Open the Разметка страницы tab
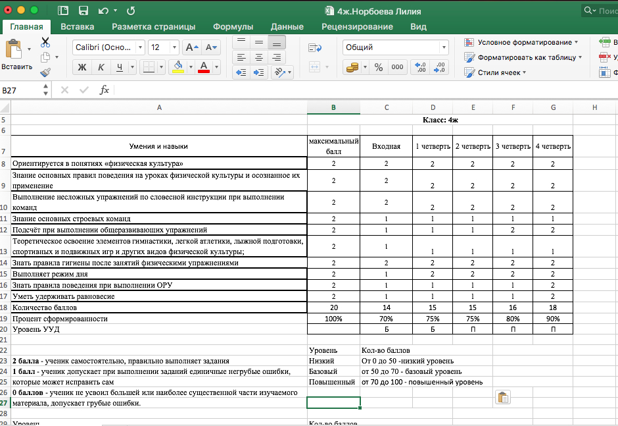 154,27
